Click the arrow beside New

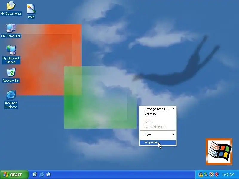173,135
